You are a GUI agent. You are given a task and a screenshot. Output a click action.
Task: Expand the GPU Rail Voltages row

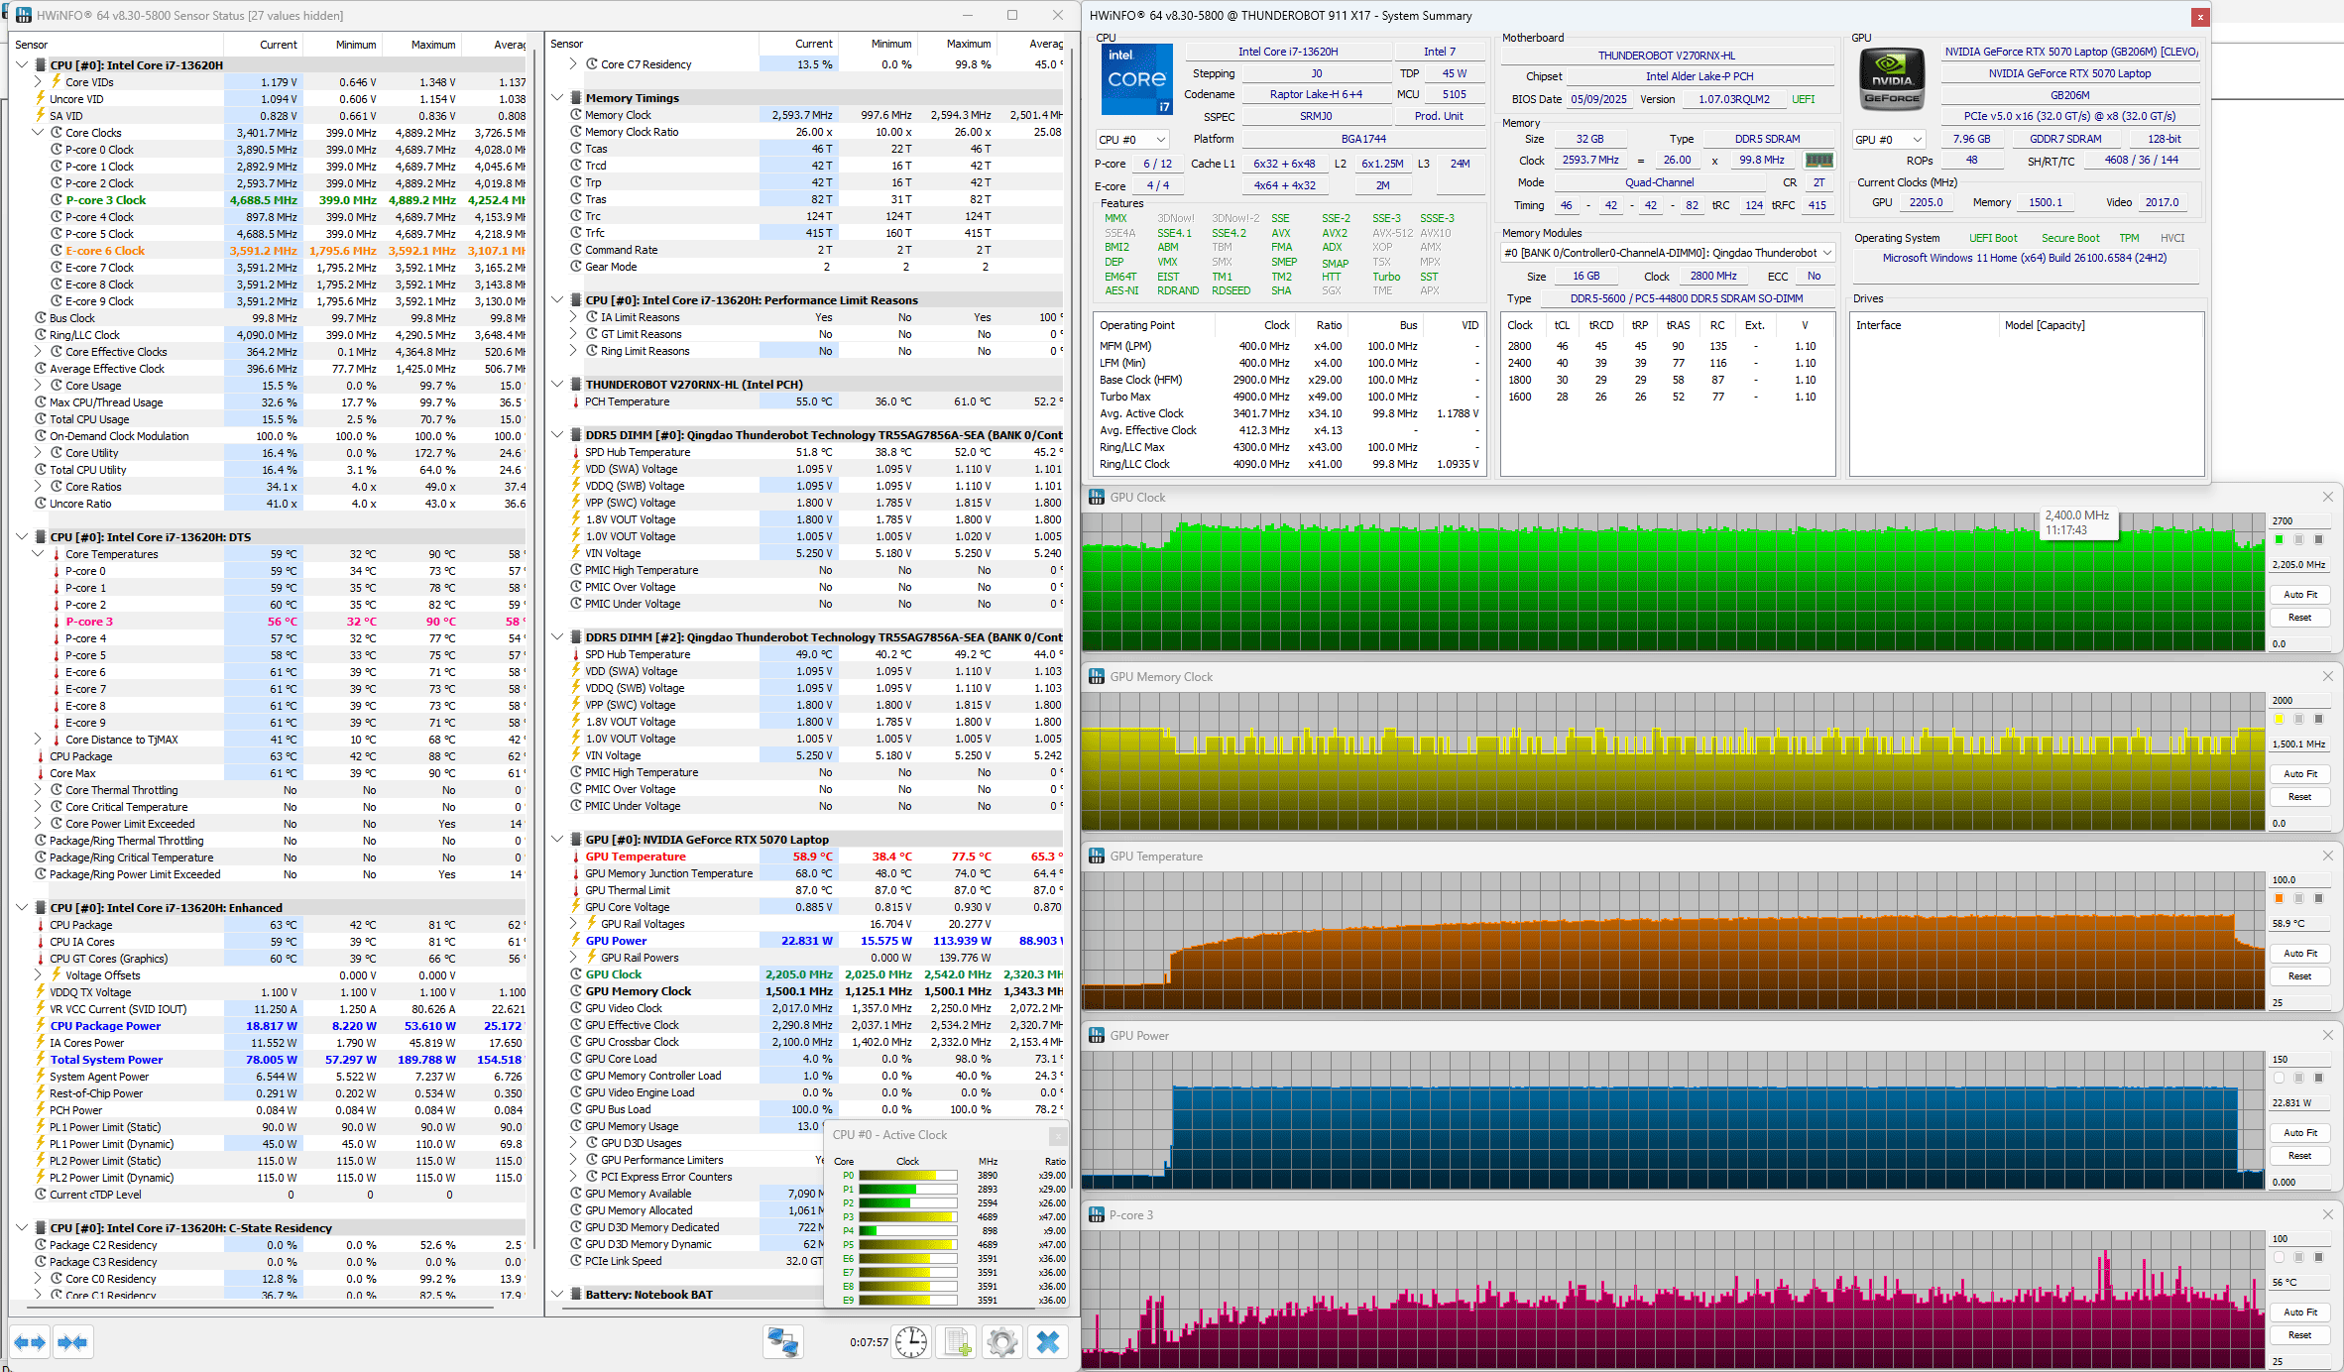coord(574,924)
